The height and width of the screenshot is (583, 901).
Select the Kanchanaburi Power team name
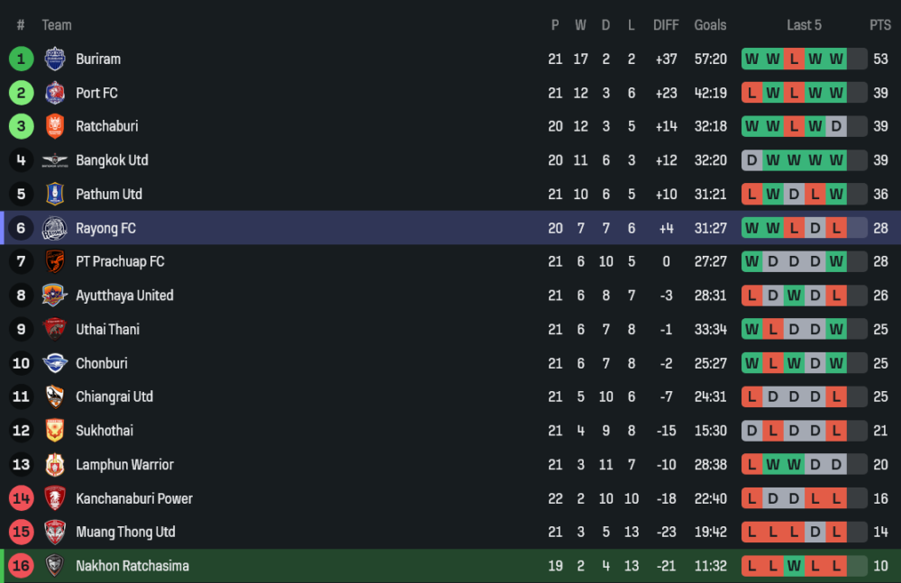point(133,498)
